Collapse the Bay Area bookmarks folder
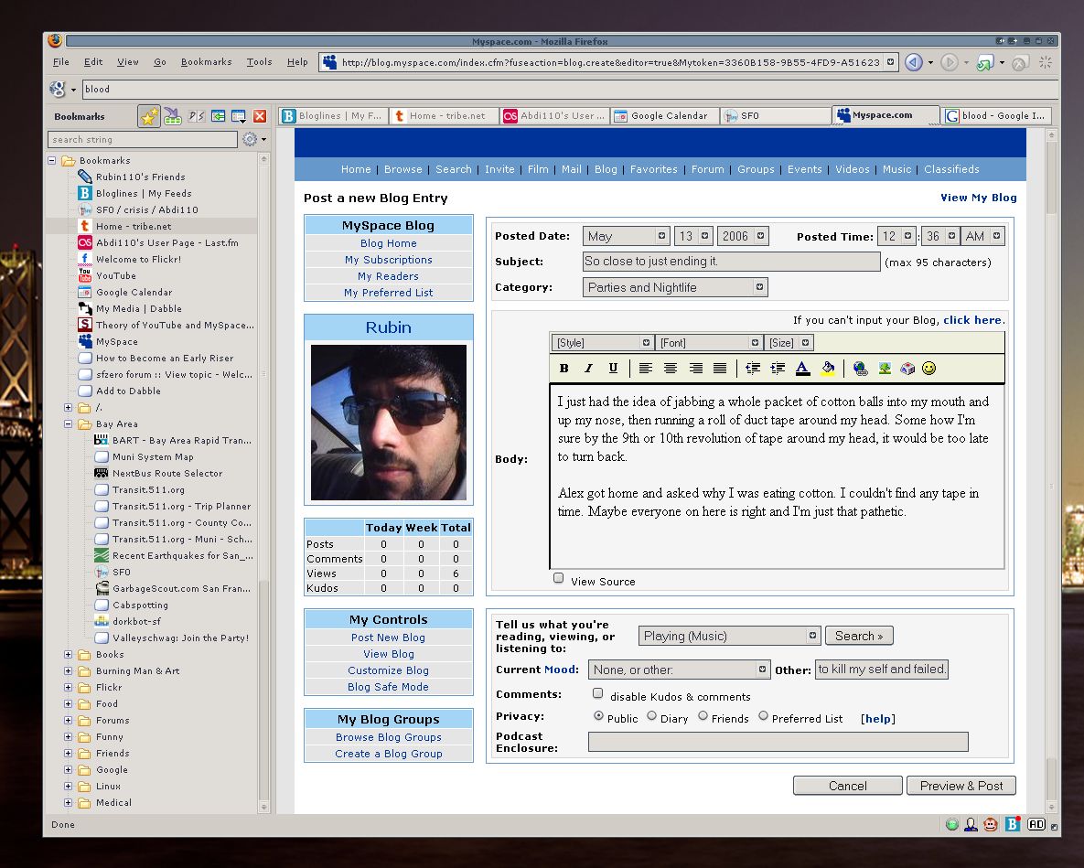Viewport: 1084px width, 868px height. (x=69, y=424)
